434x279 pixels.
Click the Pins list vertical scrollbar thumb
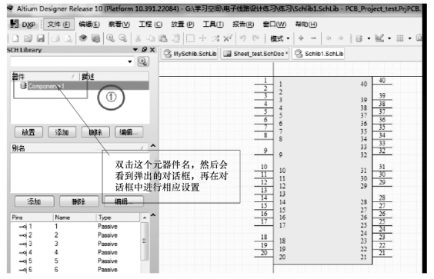[144, 241]
